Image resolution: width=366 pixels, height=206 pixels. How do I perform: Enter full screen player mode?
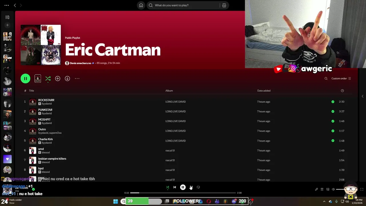(362, 189)
